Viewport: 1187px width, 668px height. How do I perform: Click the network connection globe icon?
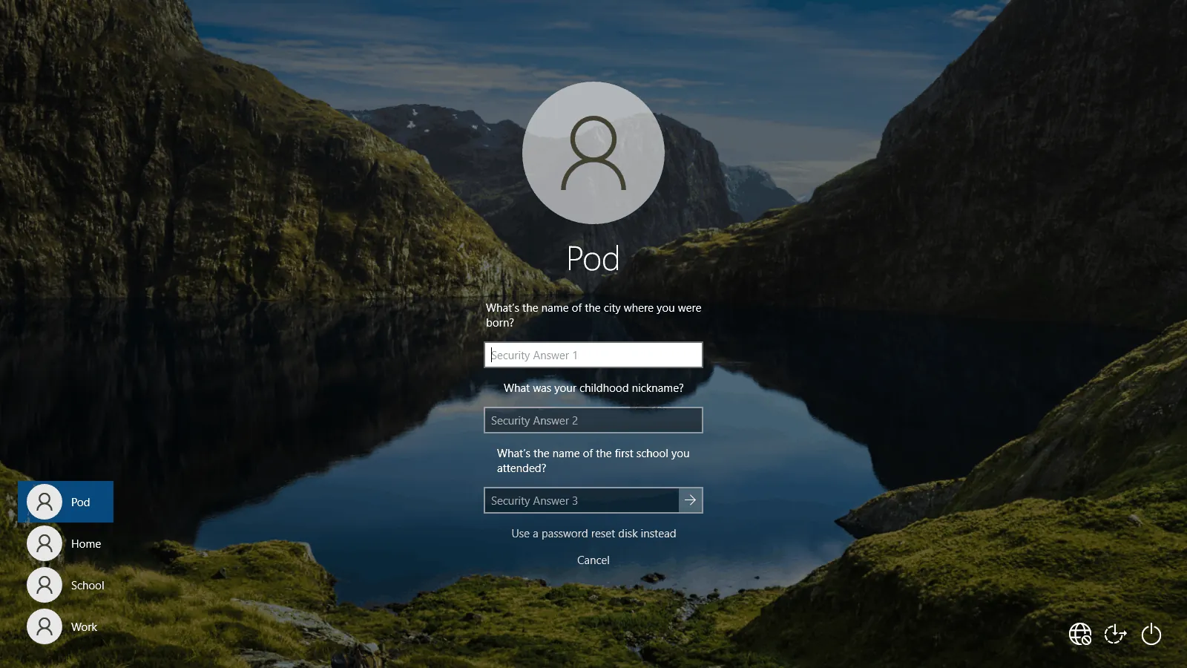pos(1079,634)
